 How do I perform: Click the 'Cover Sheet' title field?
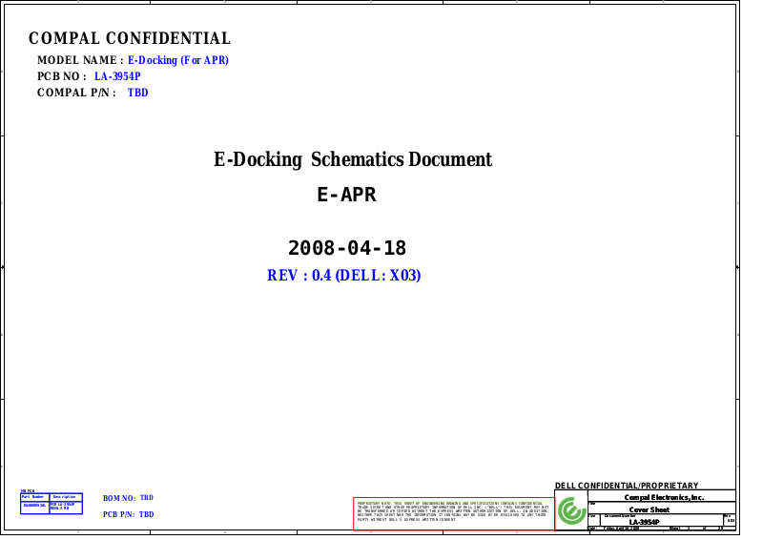[x=650, y=509]
